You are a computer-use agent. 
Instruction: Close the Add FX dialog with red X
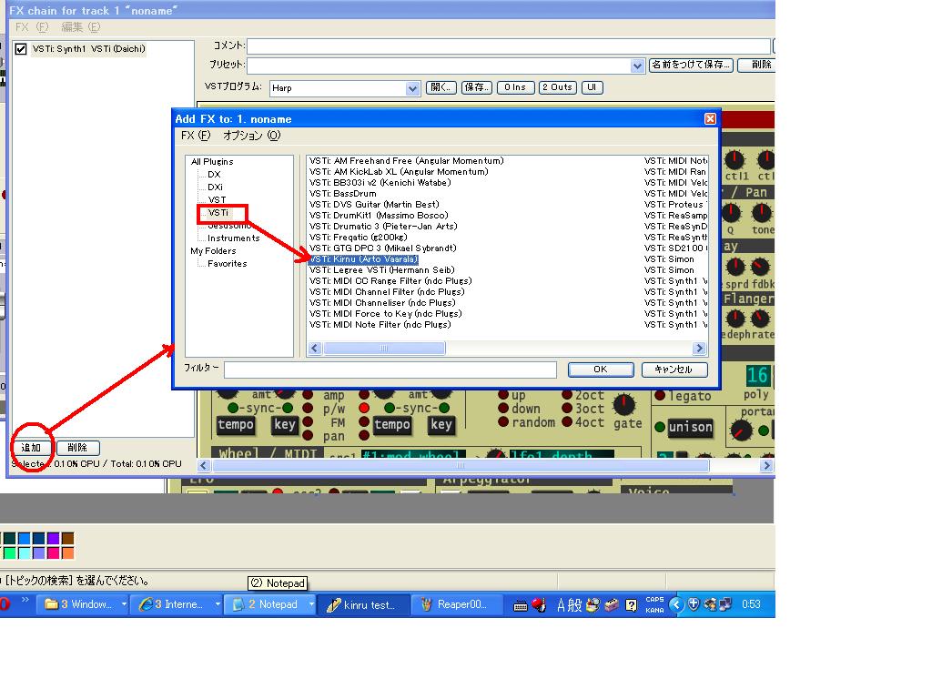click(710, 119)
